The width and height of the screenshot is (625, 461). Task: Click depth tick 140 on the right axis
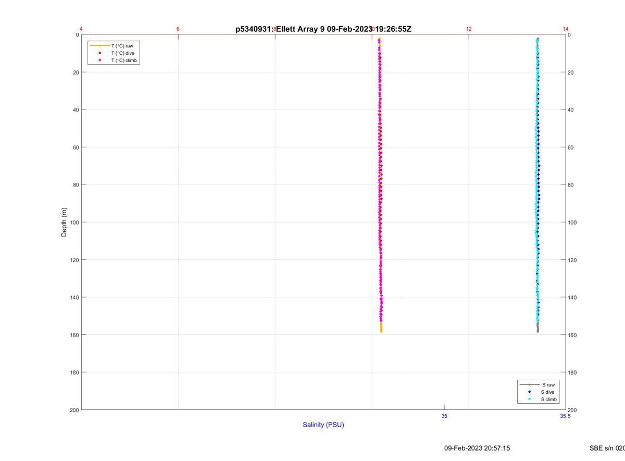[572, 297]
